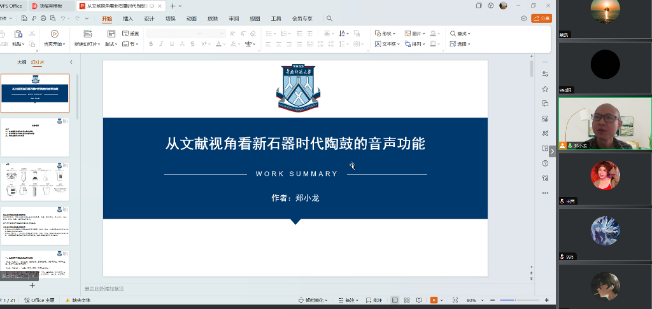Open the 形状 shapes tool
Screen dimensions: 652x309
[386, 33]
